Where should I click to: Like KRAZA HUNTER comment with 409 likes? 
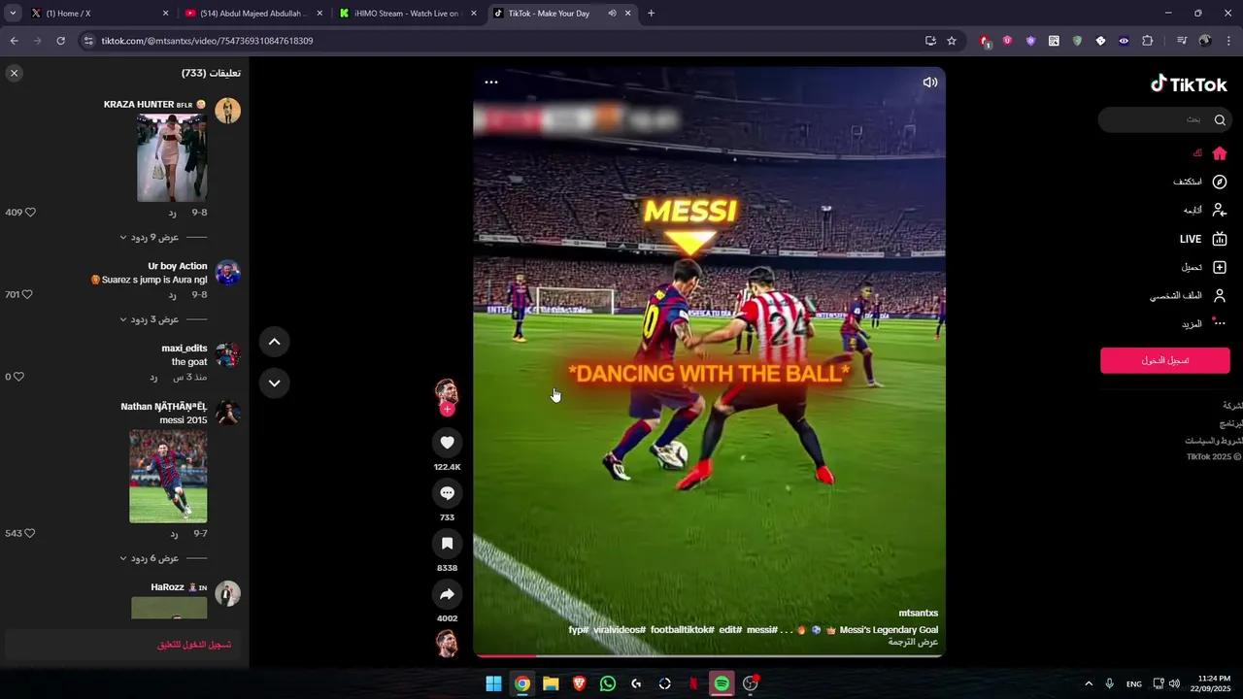coord(29,213)
